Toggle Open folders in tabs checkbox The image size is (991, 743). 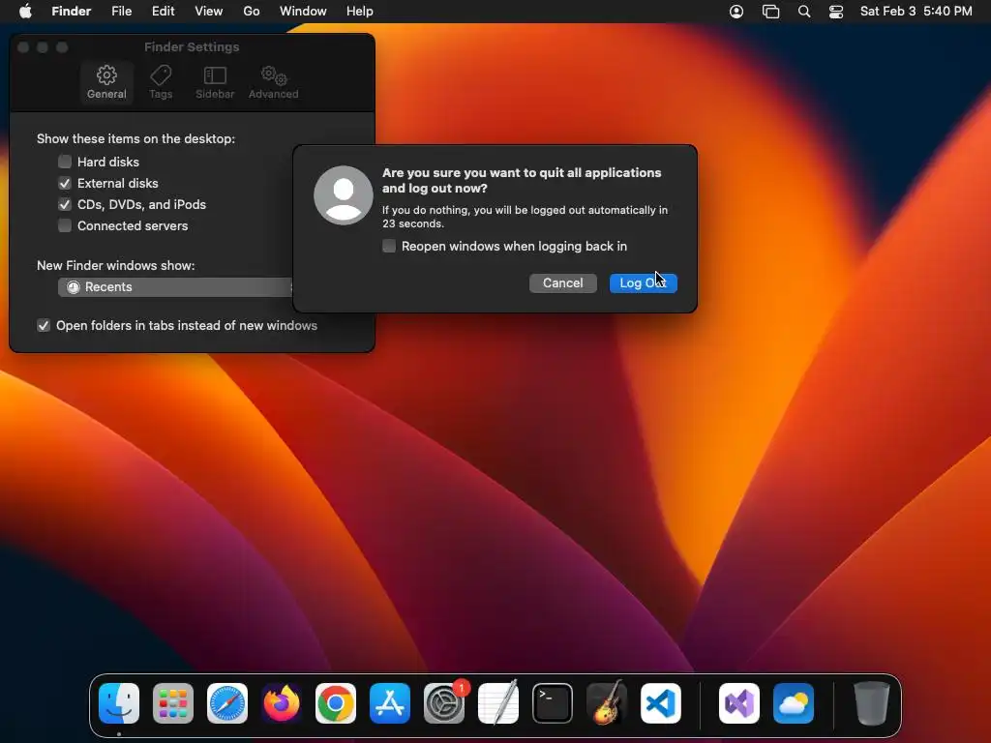click(43, 325)
